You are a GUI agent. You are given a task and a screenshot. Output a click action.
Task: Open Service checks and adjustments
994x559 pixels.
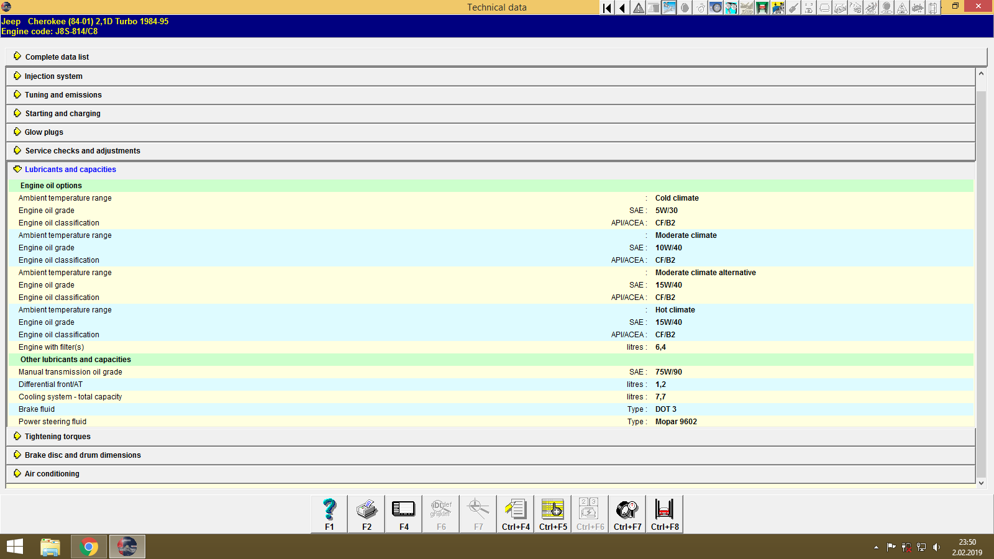(x=82, y=150)
